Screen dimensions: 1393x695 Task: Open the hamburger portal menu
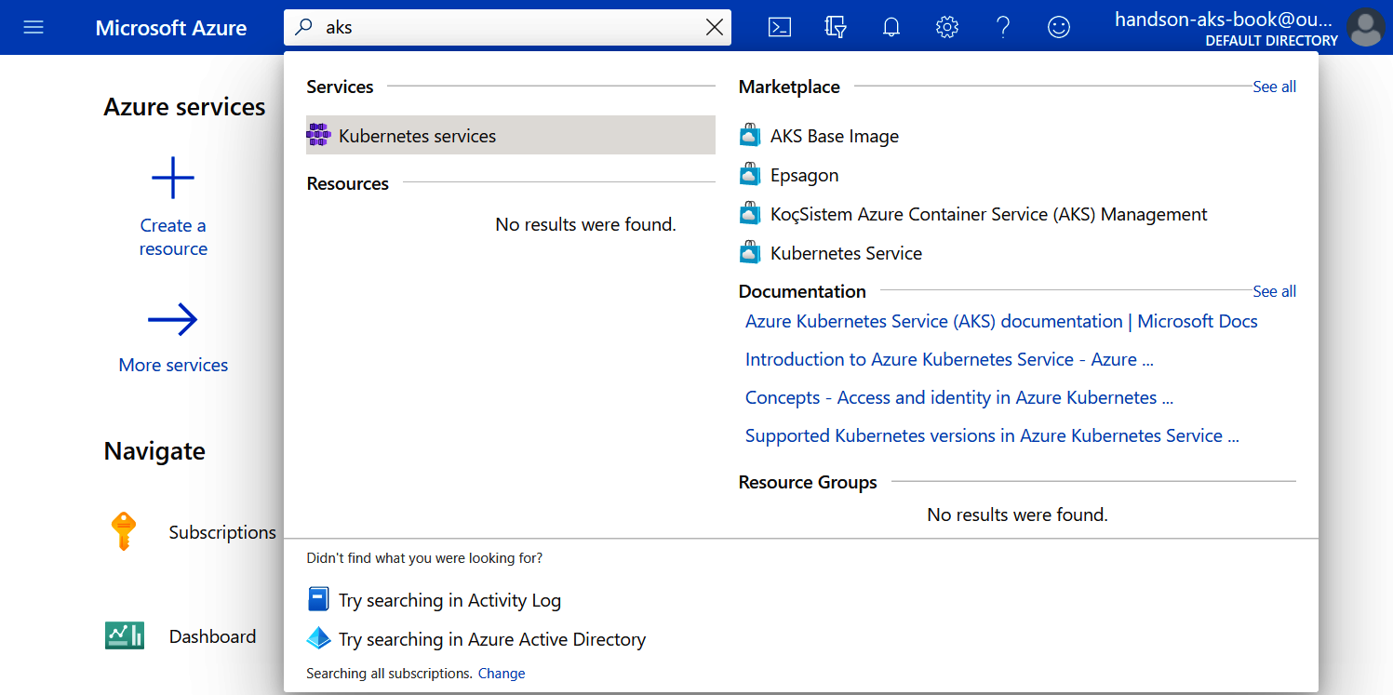point(33,27)
